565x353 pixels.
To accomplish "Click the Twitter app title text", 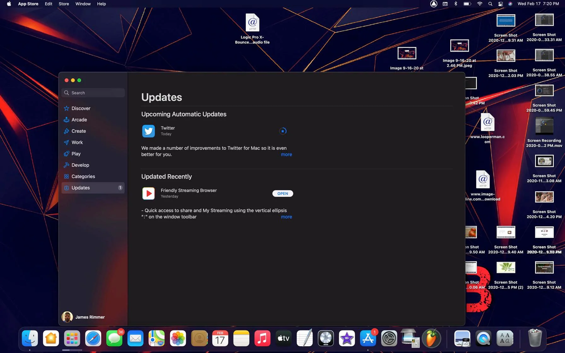I will (168, 128).
